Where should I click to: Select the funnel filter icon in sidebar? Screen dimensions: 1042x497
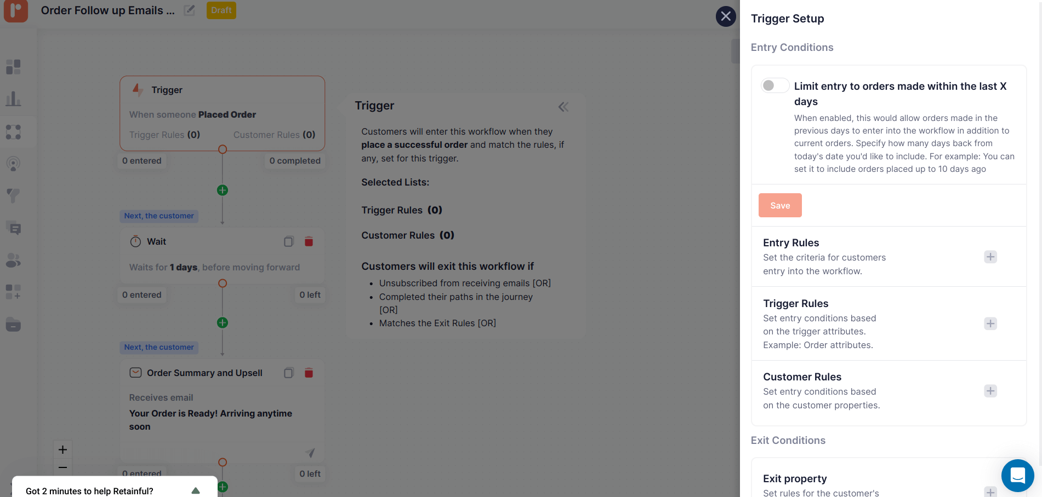pyautogui.click(x=13, y=196)
